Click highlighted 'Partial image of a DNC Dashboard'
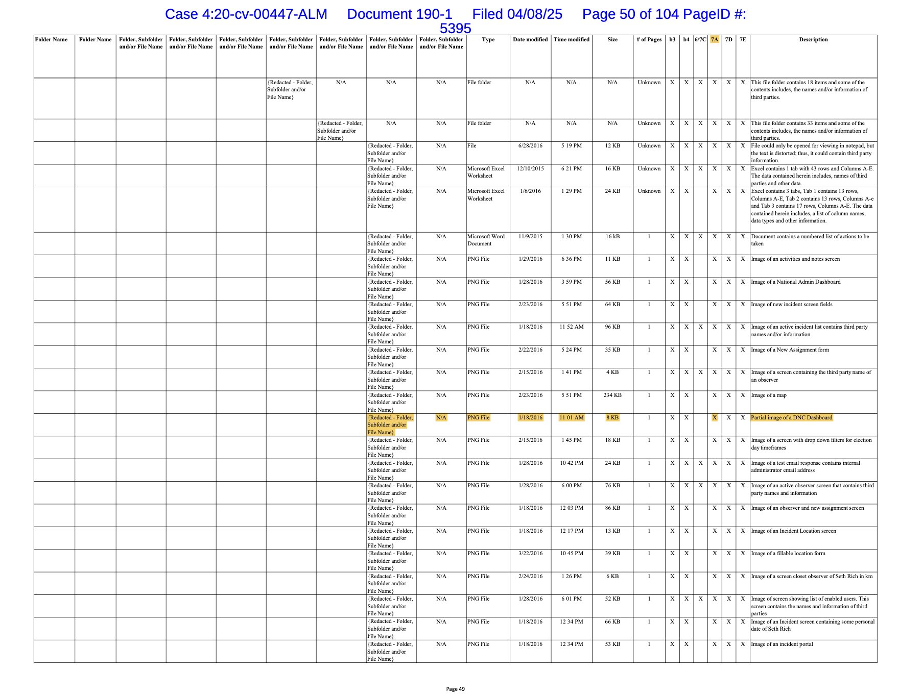899x698 pixels. [x=791, y=418]
